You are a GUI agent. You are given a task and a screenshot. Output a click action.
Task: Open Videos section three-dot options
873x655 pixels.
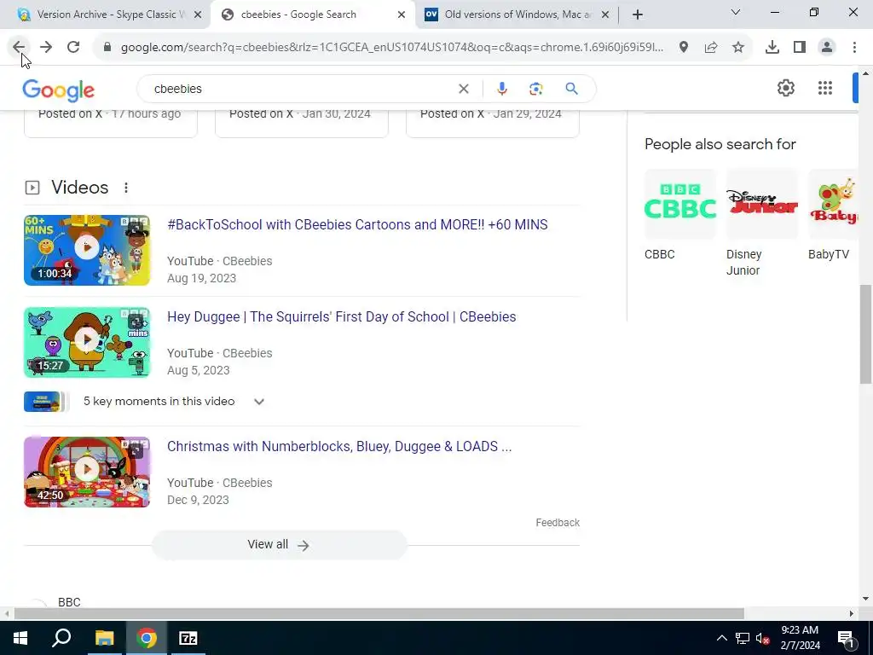coord(126,188)
